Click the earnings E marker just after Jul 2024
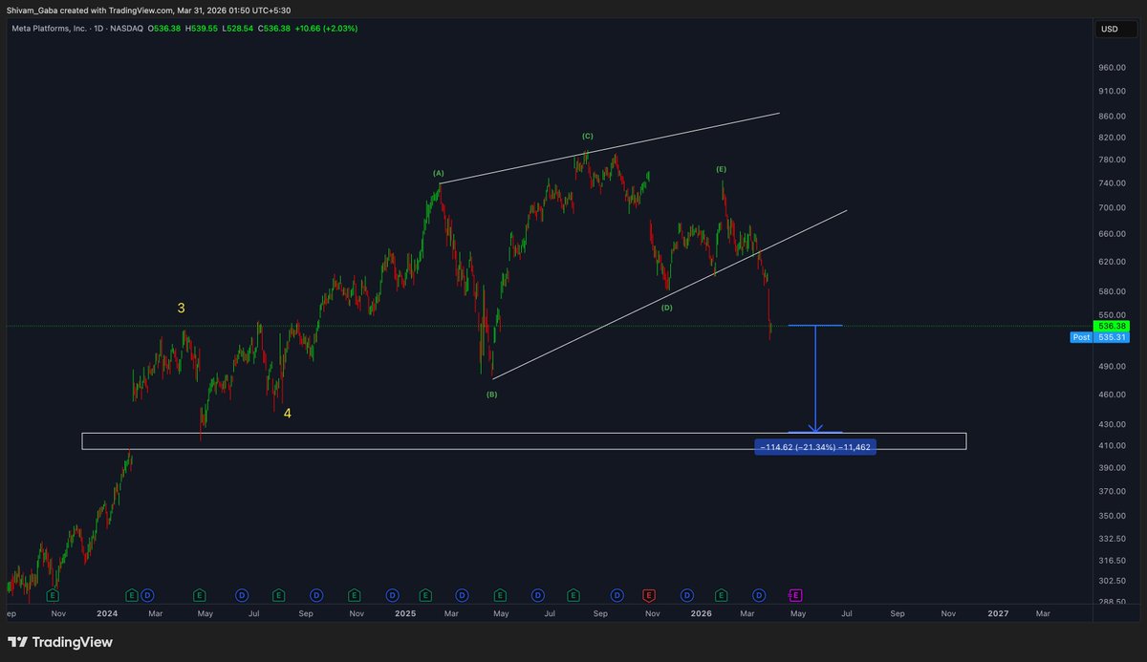 [x=278, y=594]
